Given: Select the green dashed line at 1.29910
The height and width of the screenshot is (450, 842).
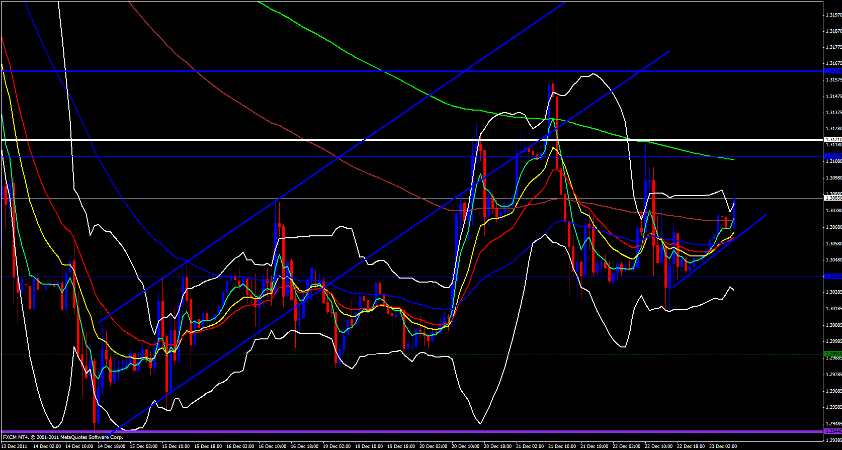Looking at the screenshot, I should [411, 354].
